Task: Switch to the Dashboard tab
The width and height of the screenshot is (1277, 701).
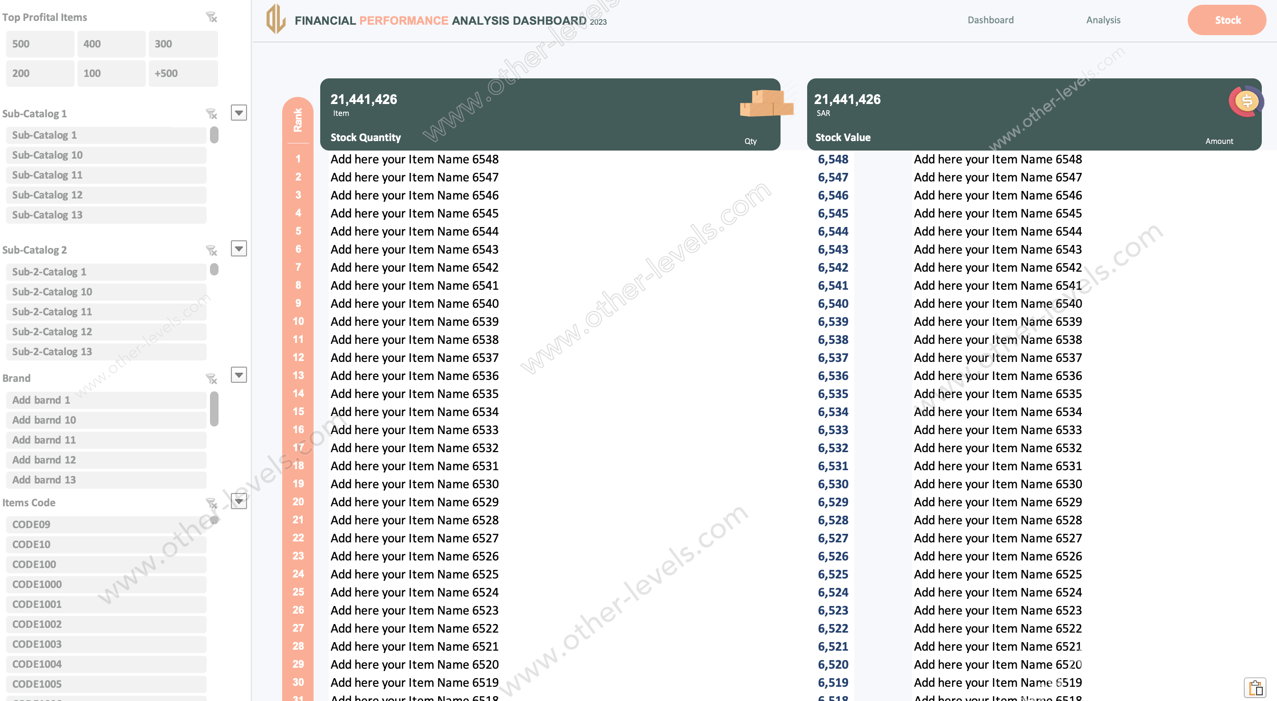Action: (991, 20)
